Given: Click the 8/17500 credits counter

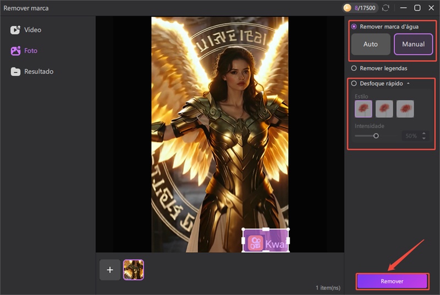Looking at the screenshot, I should point(365,8).
